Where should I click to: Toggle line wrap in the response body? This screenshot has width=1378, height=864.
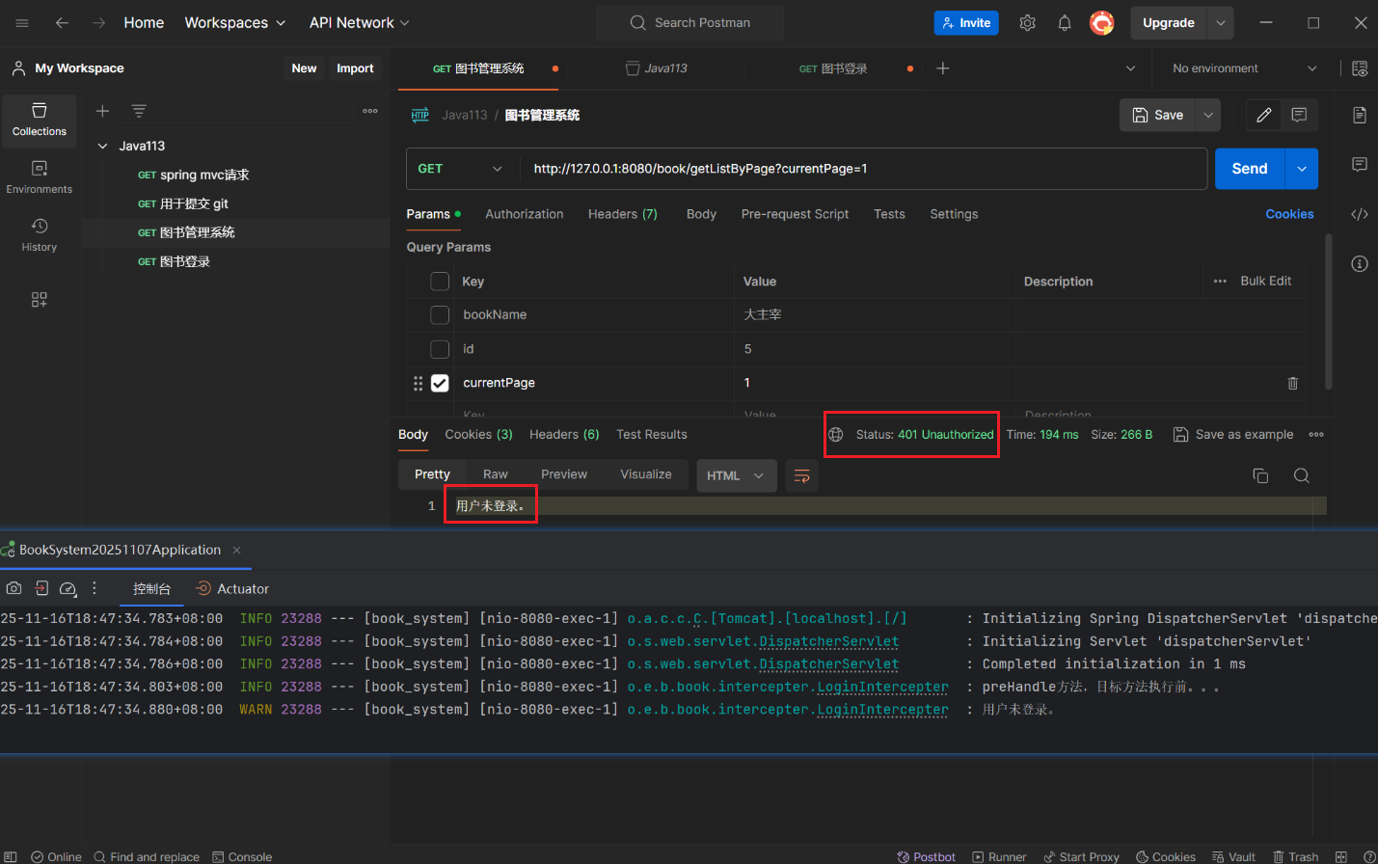801,475
